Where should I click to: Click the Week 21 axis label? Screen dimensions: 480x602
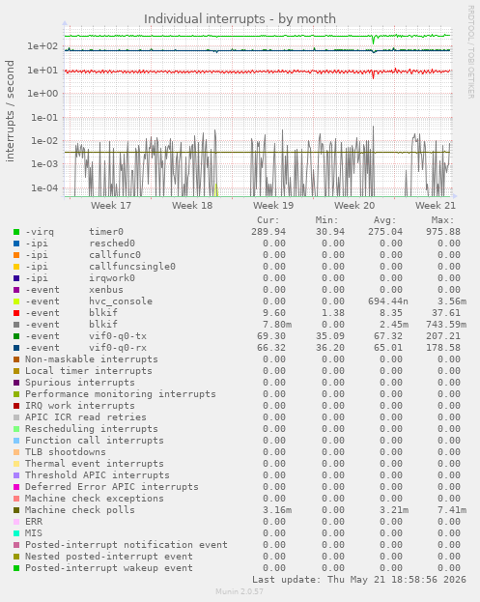(x=436, y=206)
